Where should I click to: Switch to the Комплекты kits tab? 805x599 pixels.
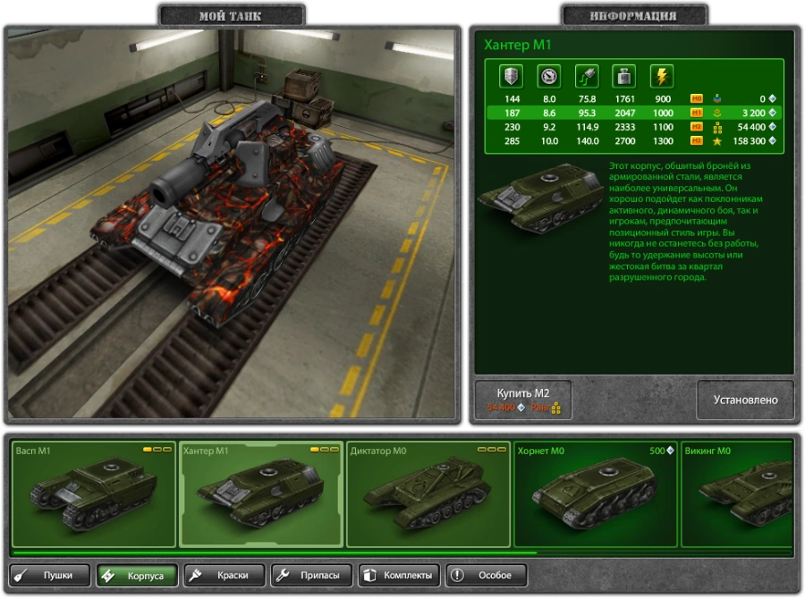click(x=399, y=576)
